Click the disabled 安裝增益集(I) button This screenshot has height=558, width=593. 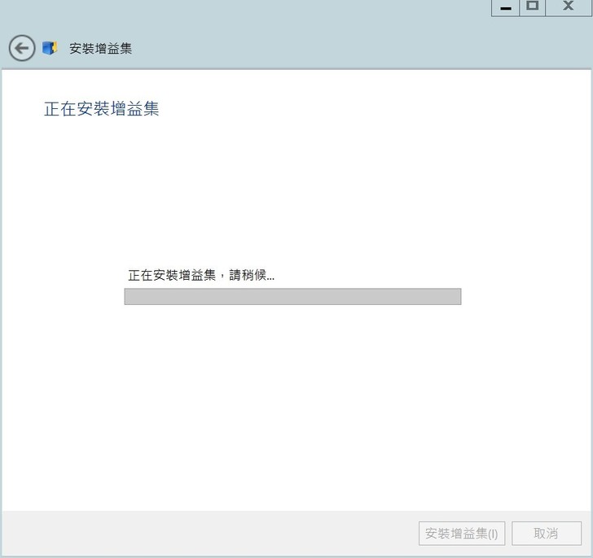(x=462, y=534)
